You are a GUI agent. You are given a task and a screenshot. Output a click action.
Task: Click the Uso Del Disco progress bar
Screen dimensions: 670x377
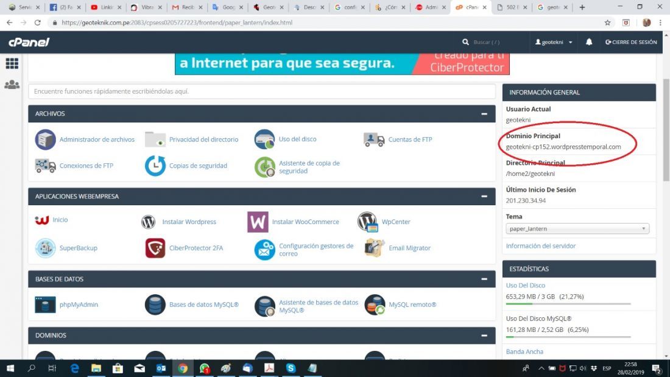[568, 304]
